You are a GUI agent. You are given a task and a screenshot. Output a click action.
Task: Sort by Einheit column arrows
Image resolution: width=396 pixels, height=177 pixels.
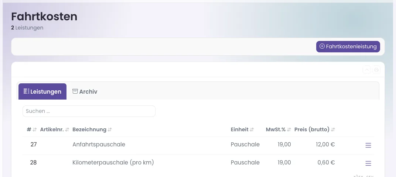pos(252,129)
